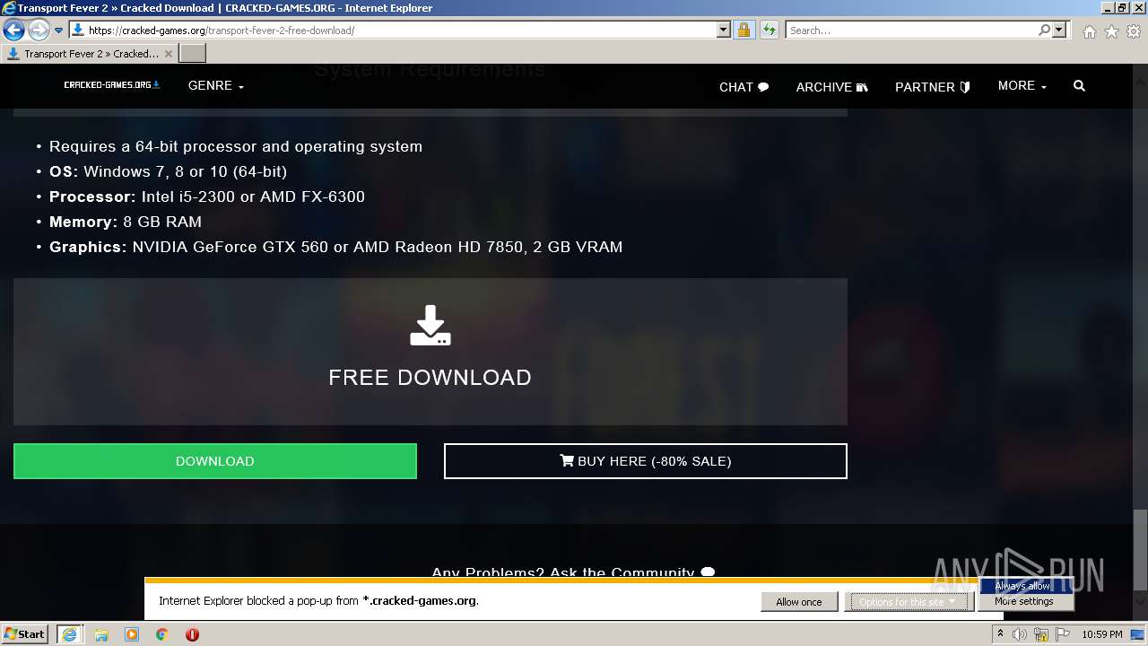The height and width of the screenshot is (646, 1148).
Task: Show hidden tray icons arrow
Action: click(x=1000, y=634)
